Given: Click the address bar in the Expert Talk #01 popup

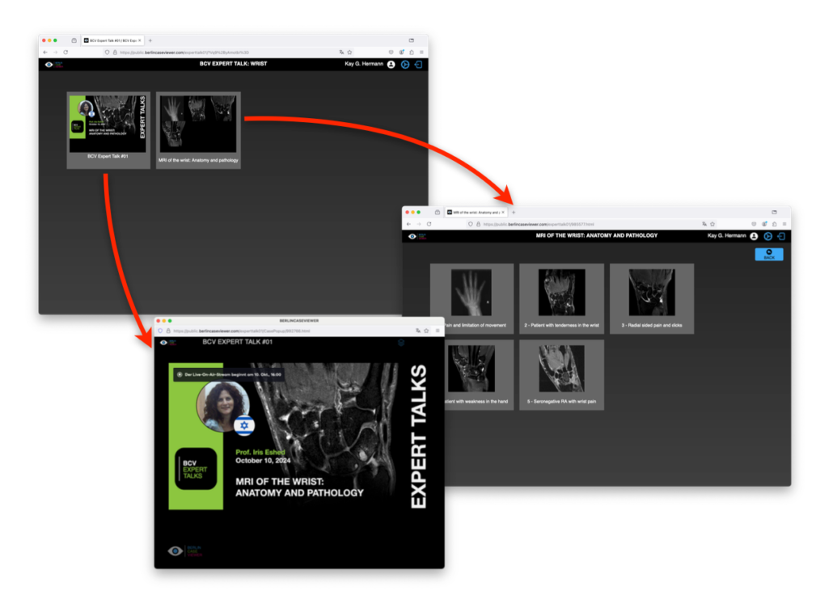Looking at the screenshot, I should click(292, 331).
